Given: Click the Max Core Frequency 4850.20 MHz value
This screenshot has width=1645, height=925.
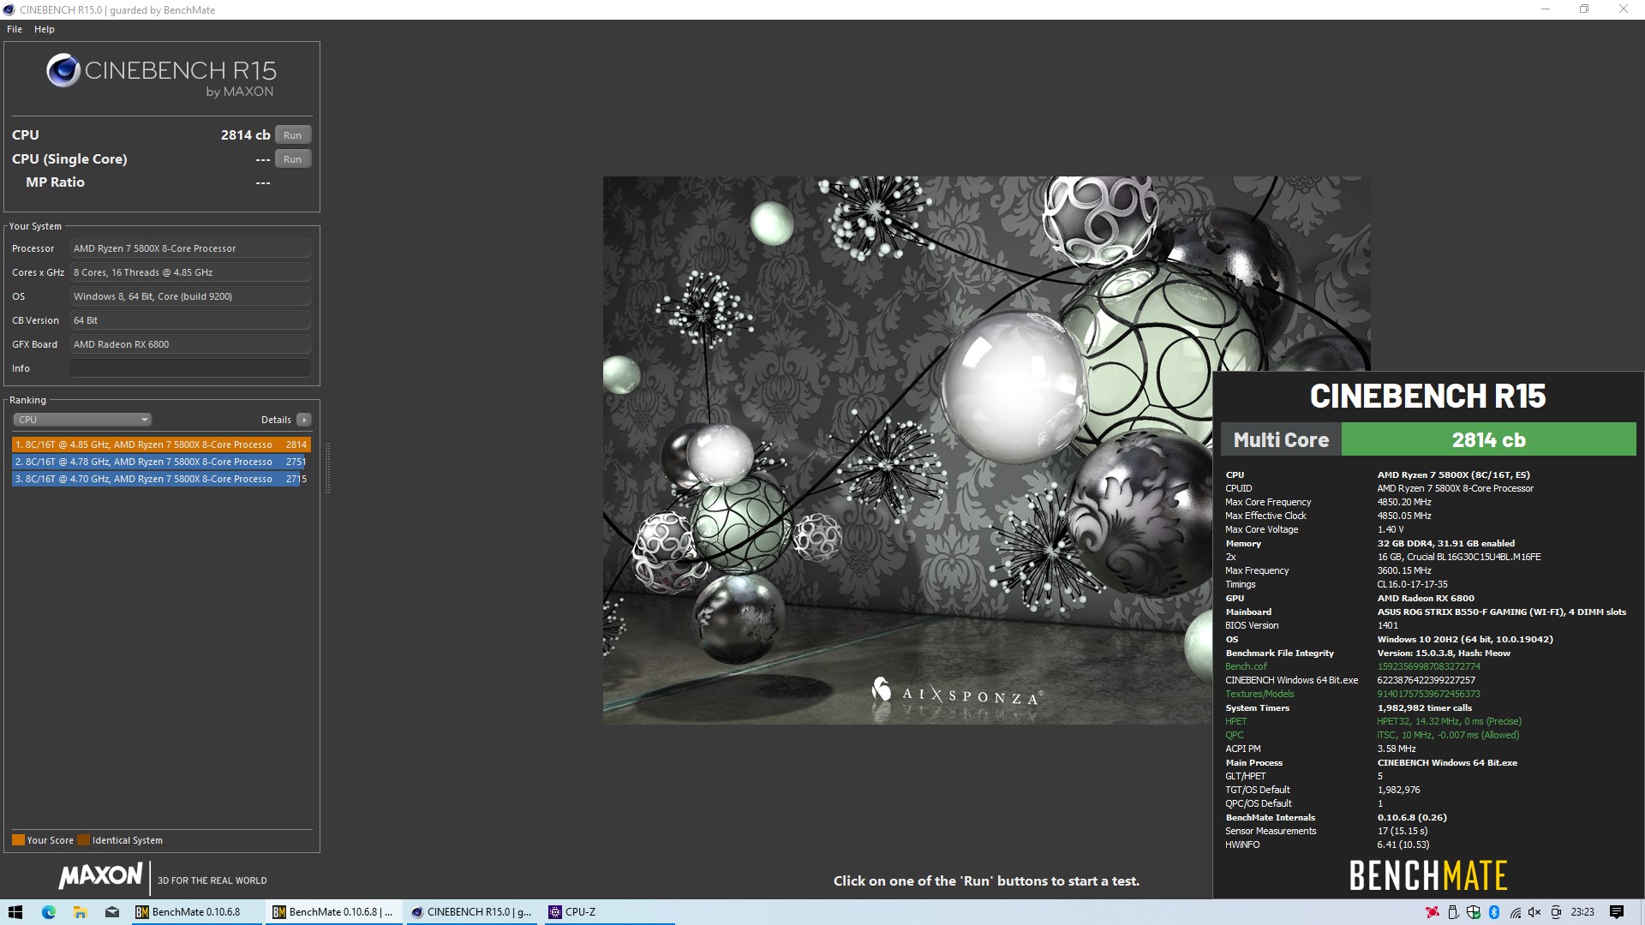Looking at the screenshot, I should (x=1404, y=502).
